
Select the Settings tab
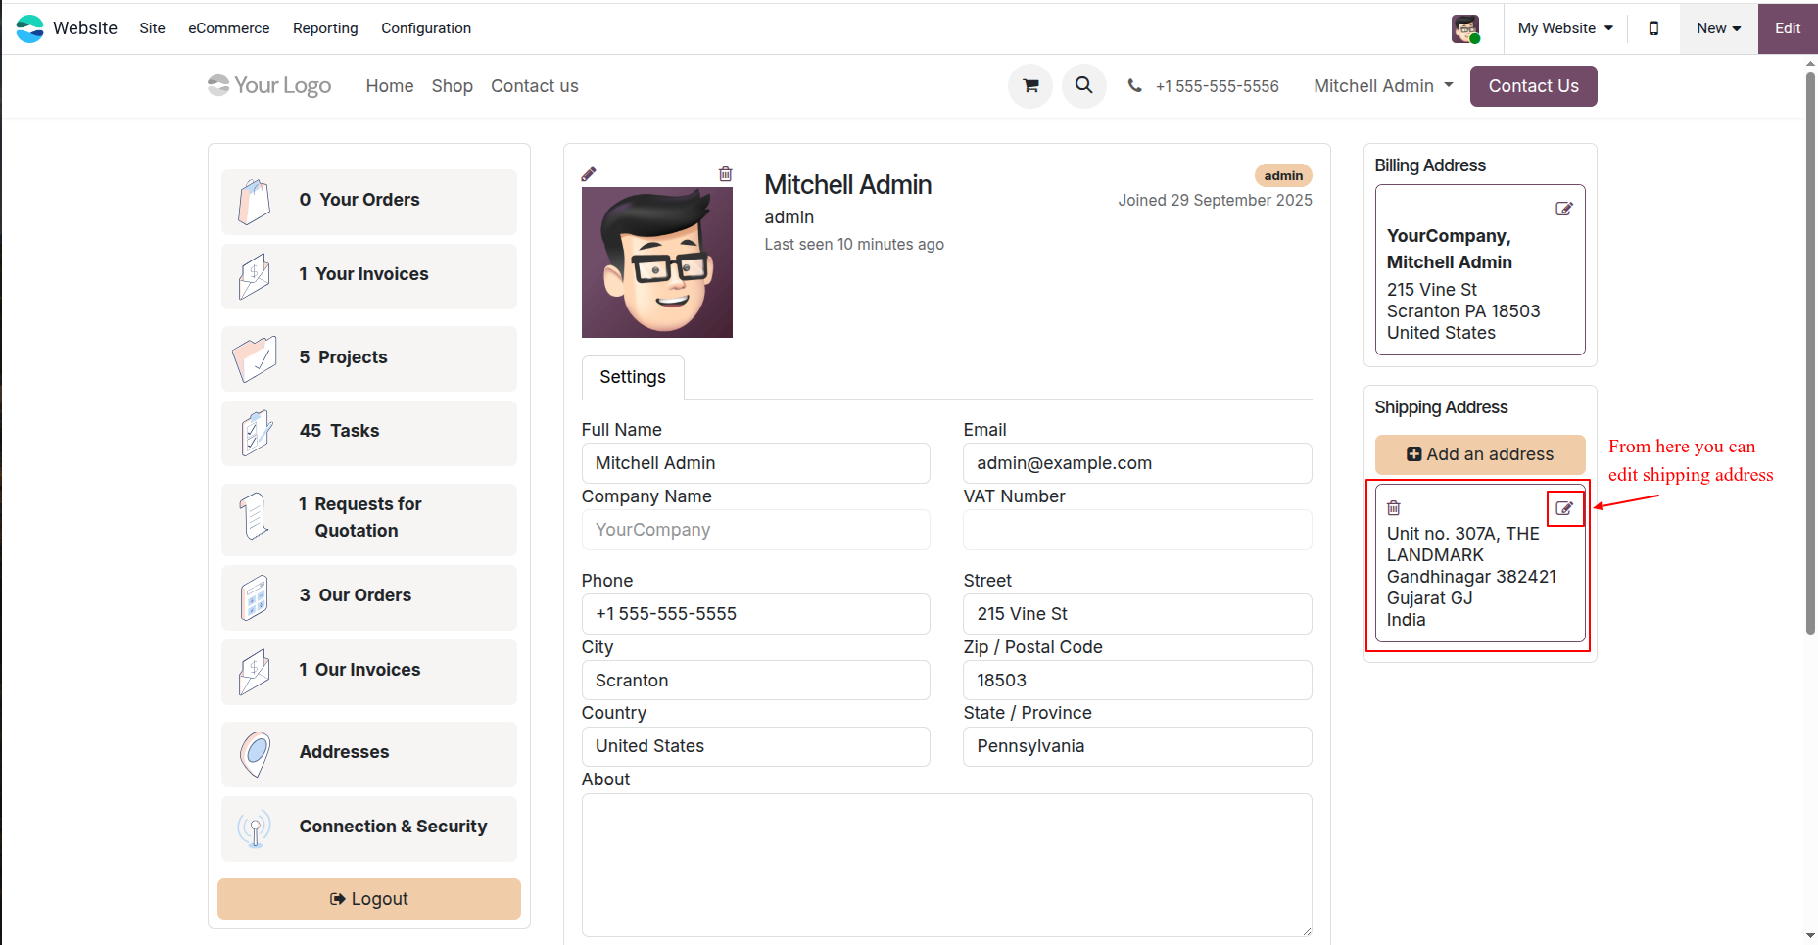coord(633,377)
